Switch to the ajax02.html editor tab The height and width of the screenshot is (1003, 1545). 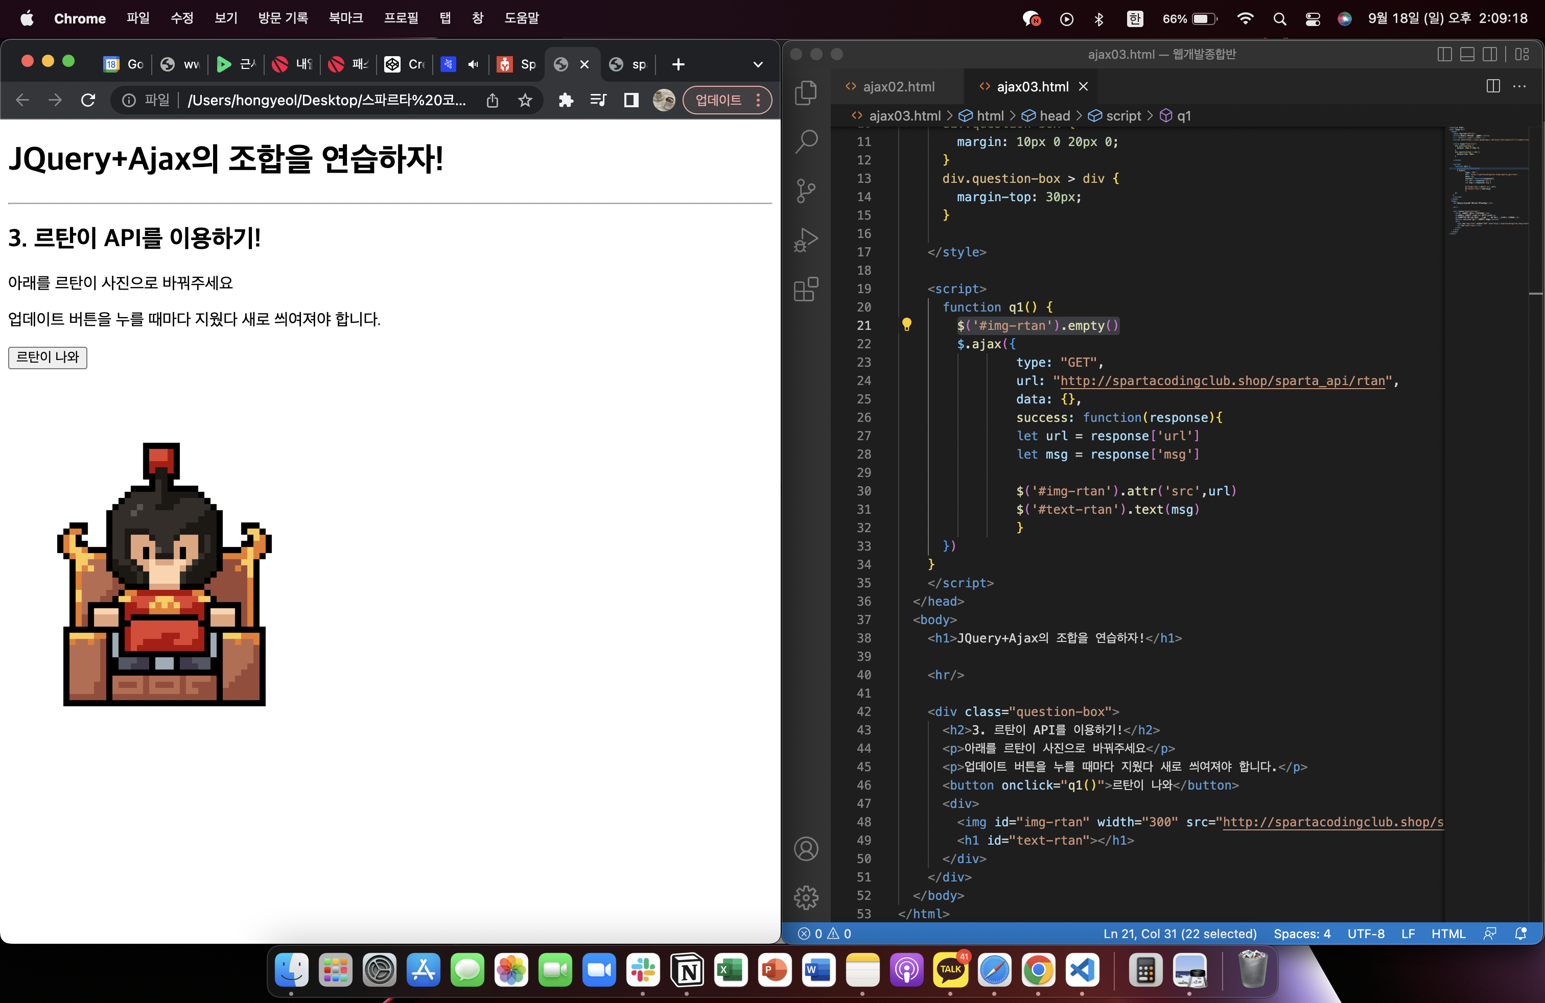(898, 86)
